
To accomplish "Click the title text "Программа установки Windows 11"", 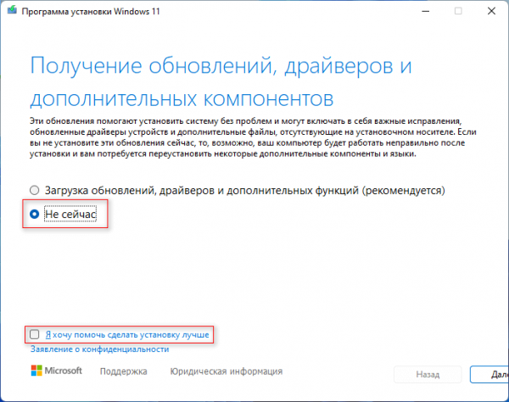I will tap(91, 11).
